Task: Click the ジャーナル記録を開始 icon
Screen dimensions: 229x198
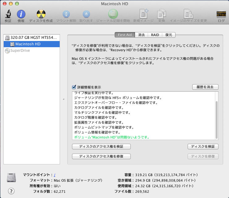Action: (x=113, y=14)
